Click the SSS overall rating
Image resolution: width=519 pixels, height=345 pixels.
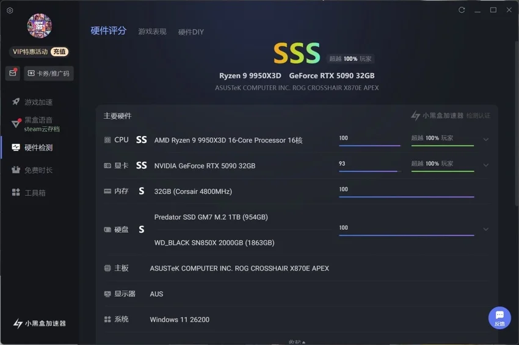[297, 53]
